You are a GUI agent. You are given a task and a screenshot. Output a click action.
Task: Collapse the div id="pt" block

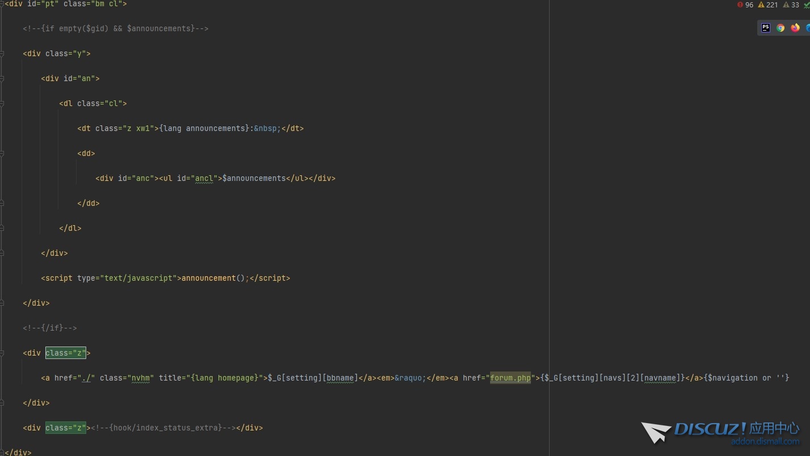[x=2, y=4]
